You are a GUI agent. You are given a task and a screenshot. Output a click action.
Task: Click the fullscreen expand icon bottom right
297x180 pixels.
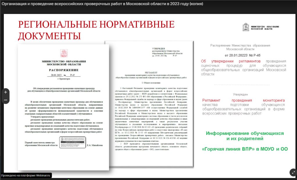click(292, 172)
